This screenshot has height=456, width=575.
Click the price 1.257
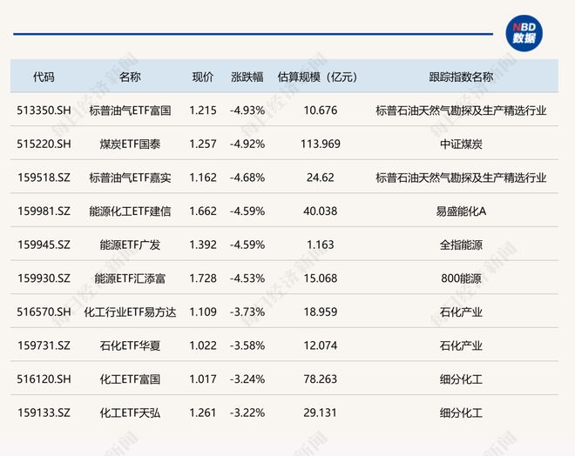click(203, 144)
